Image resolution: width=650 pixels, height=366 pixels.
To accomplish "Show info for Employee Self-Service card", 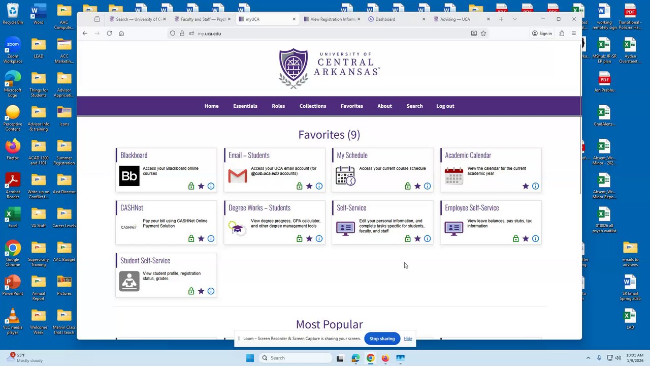I will 535,238.
